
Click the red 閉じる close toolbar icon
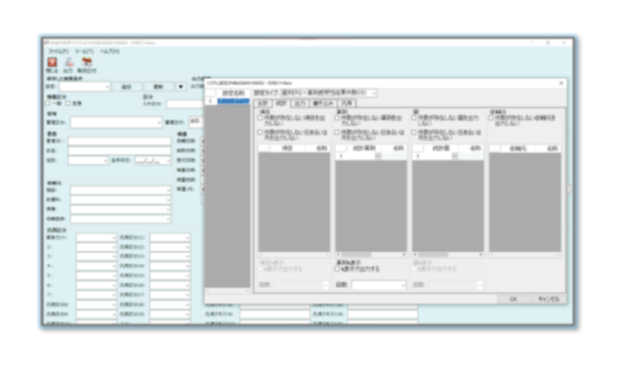coord(52,62)
